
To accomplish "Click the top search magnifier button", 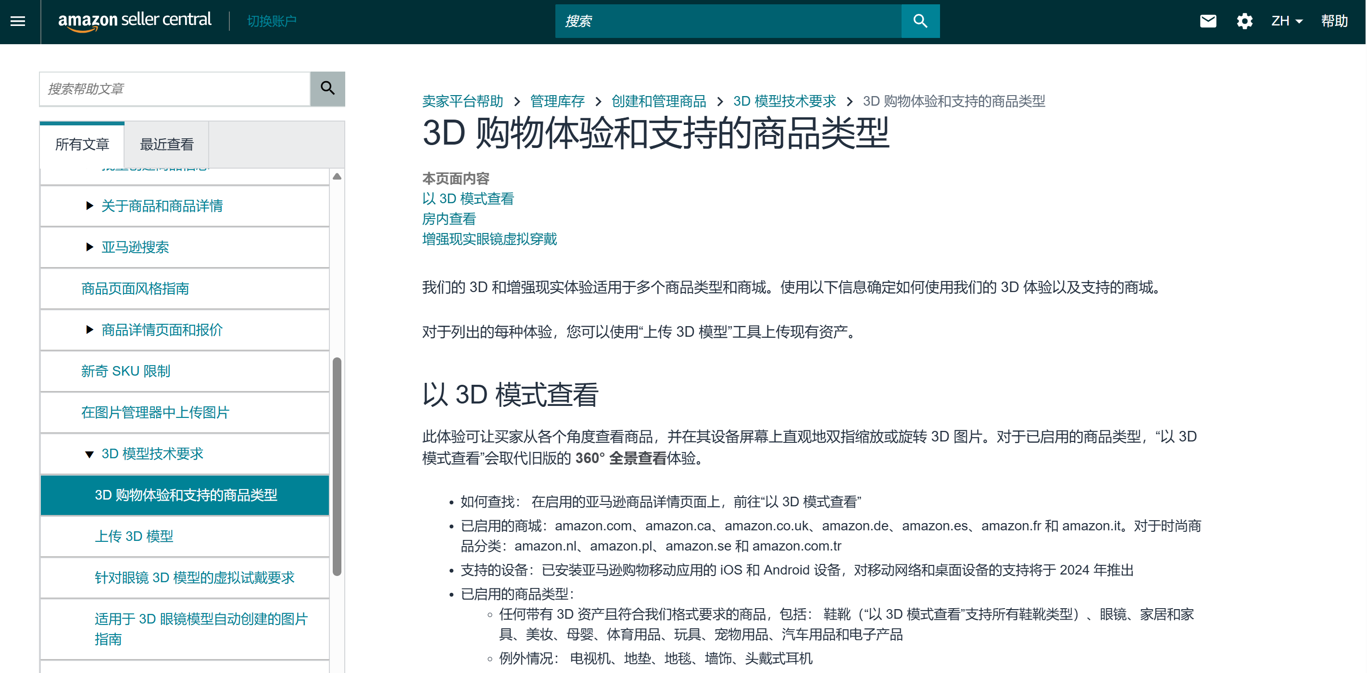I will [920, 21].
